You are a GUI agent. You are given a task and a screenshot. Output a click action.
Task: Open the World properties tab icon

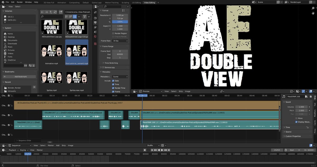pos(95,37)
